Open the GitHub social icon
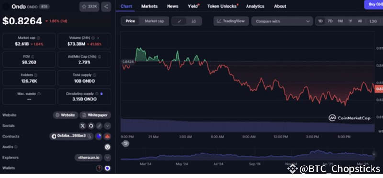383x178 pixels. click(x=91, y=126)
